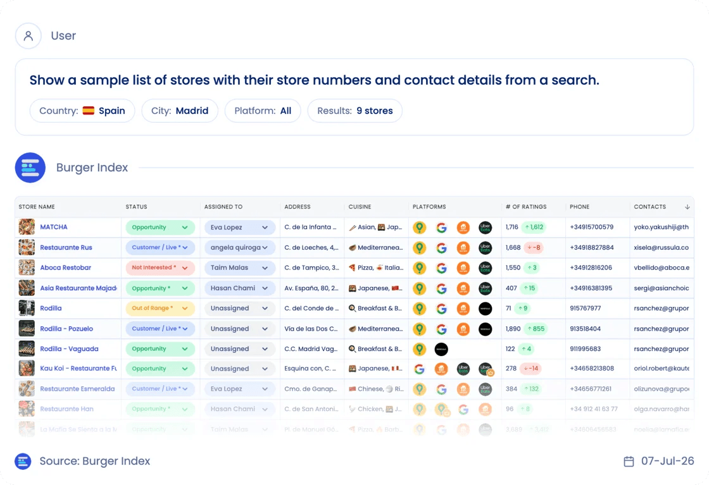Viewport: 709px width, 485px height.
Task: Open MATCHA store thumbnail image
Action: pos(27,227)
